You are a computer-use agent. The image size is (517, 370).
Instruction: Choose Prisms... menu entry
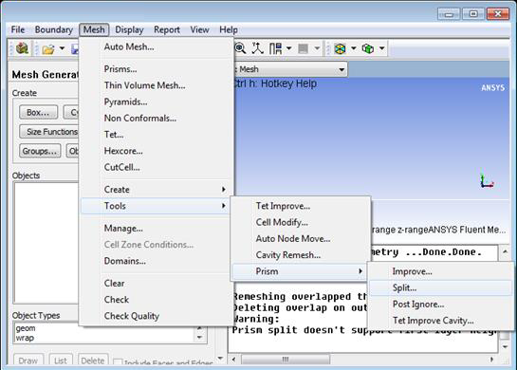point(156,69)
